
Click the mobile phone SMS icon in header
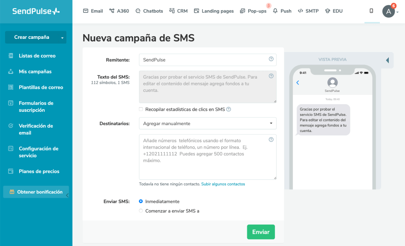371,11
